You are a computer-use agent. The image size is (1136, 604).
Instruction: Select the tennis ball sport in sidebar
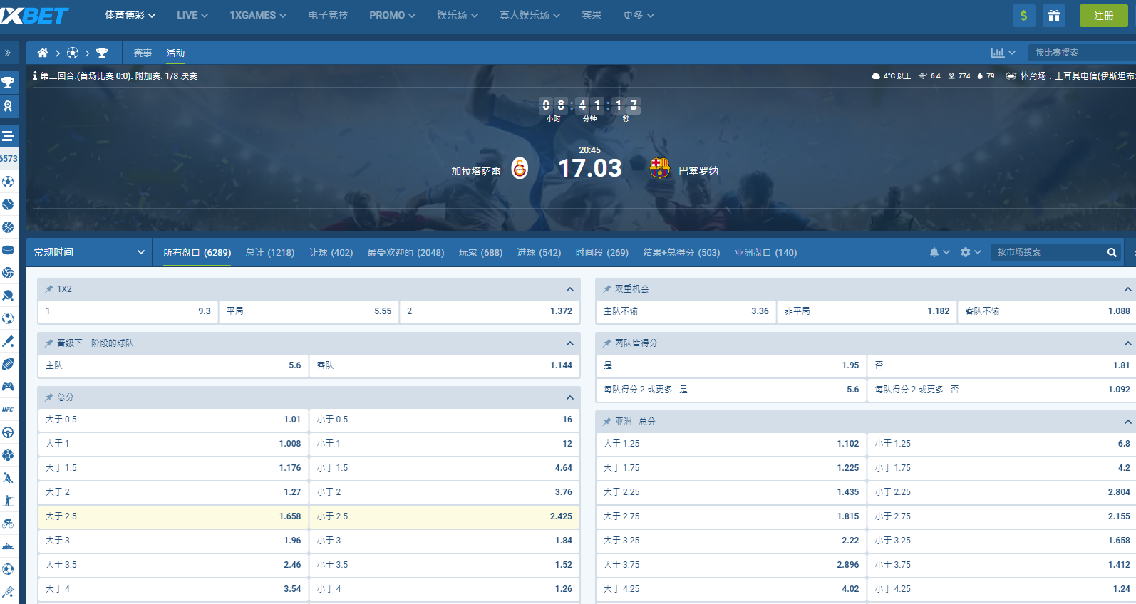pos(8,204)
